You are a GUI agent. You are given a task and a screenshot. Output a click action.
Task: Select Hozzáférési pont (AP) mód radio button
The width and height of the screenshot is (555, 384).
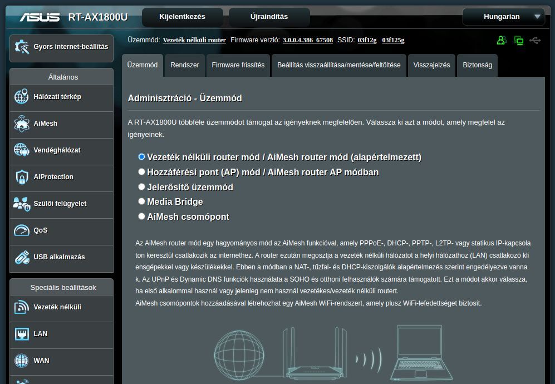(141, 171)
